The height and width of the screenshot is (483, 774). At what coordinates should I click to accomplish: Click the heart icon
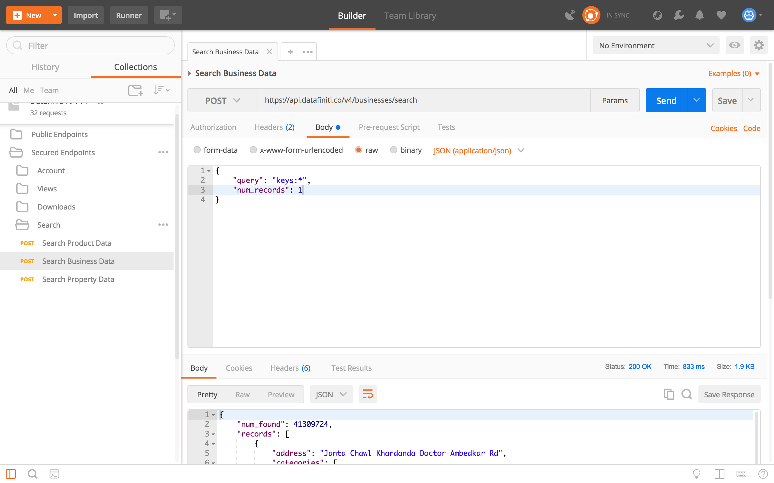[721, 15]
